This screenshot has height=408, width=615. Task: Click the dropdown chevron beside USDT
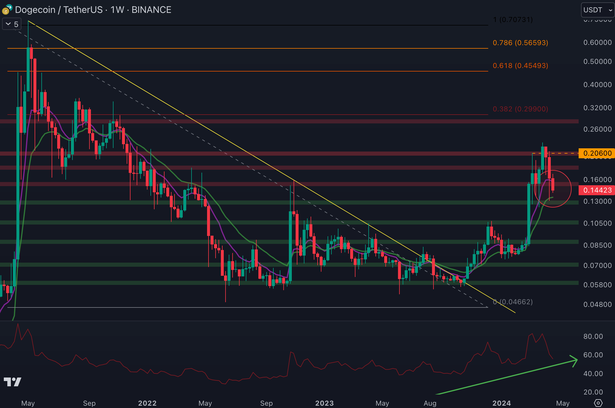pyautogui.click(x=610, y=10)
